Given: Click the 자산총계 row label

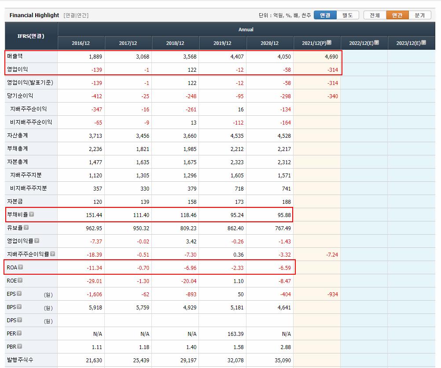Looking at the screenshot, I should tap(18, 135).
